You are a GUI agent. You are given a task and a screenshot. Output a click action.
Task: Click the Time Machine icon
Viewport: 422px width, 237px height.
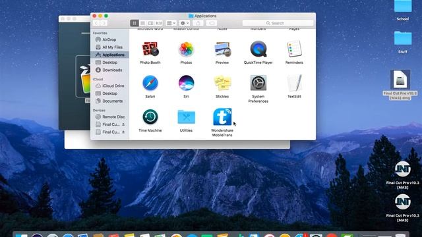[x=150, y=117]
